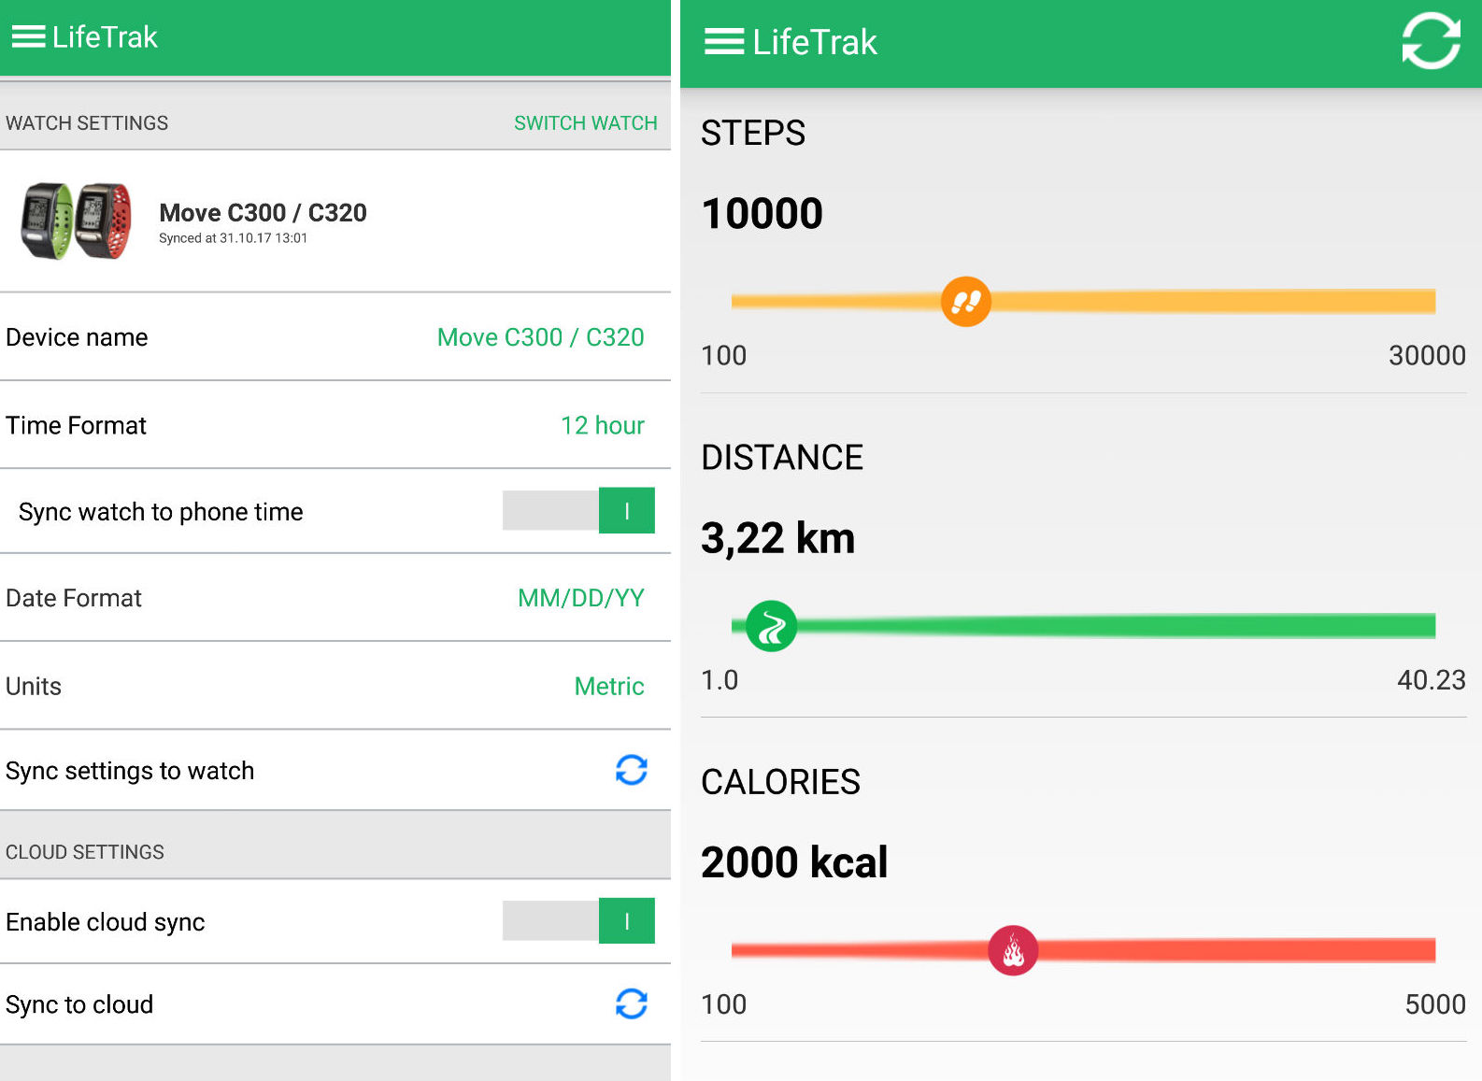This screenshot has height=1081, width=1482.
Task: Tap the Sync to cloud label
Action: tap(79, 1004)
